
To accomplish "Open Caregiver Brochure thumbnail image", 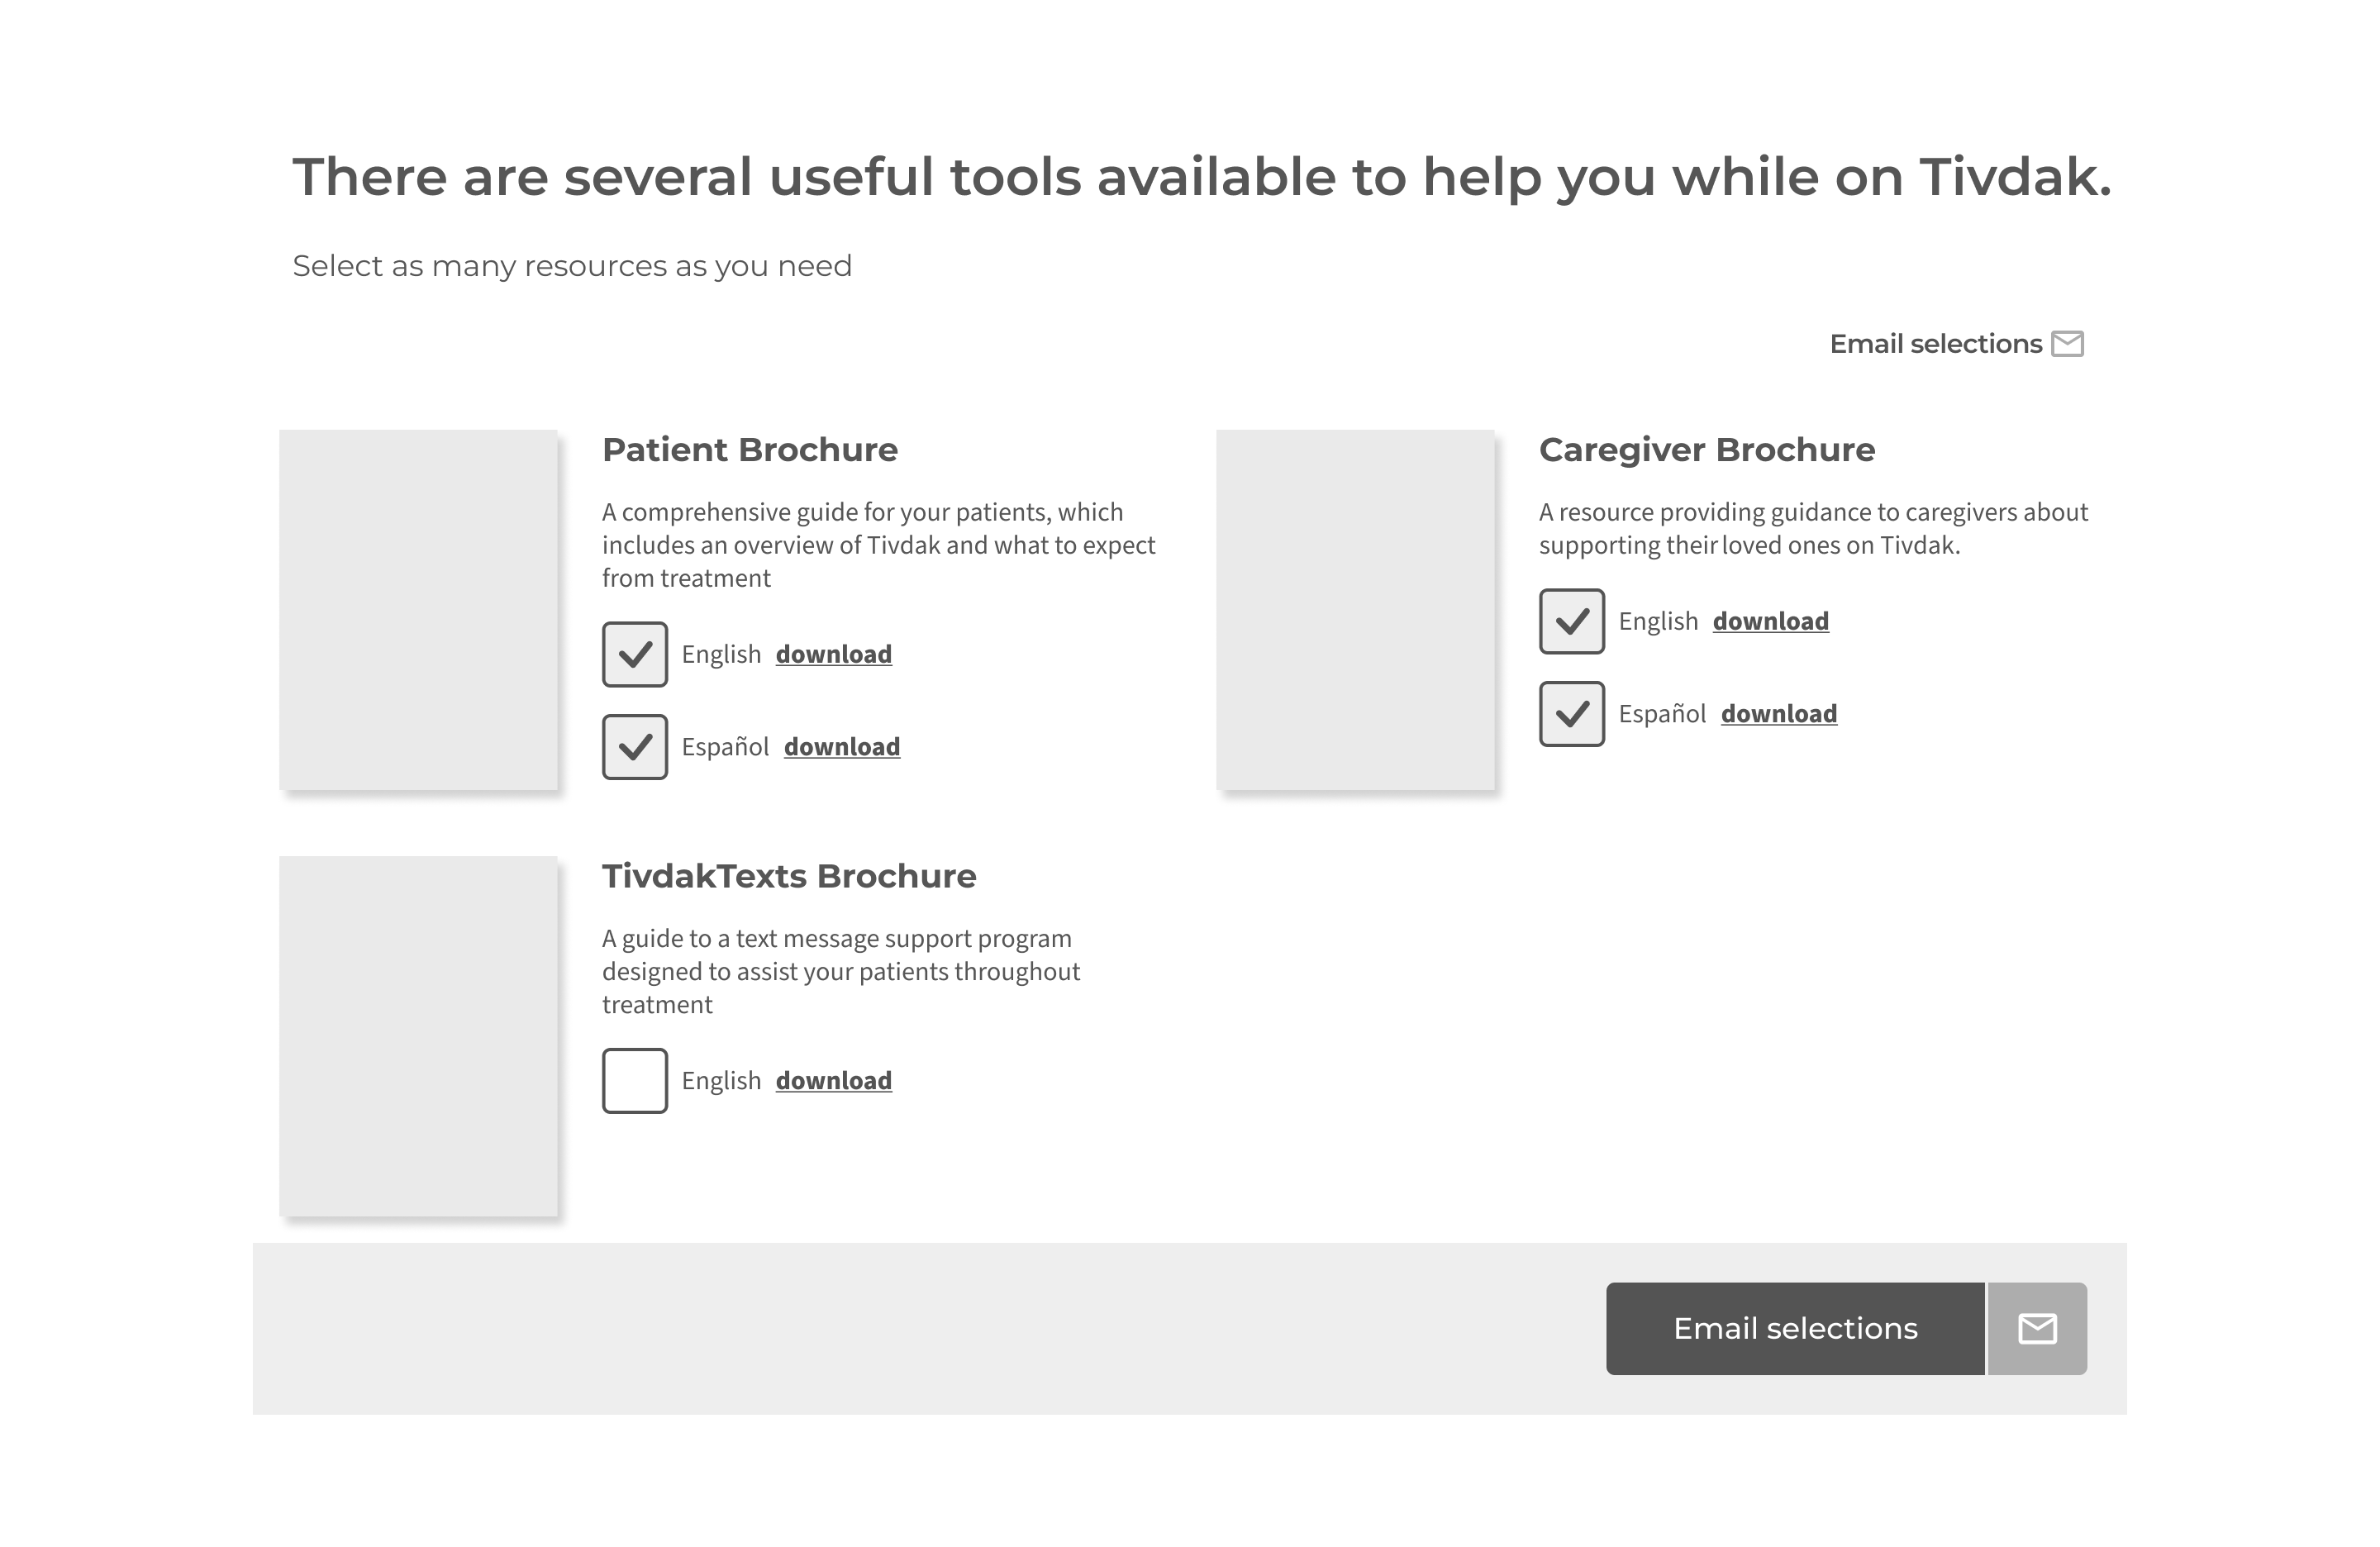I will tap(1355, 610).
